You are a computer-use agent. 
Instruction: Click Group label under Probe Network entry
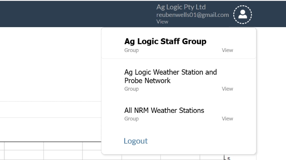[x=131, y=89]
